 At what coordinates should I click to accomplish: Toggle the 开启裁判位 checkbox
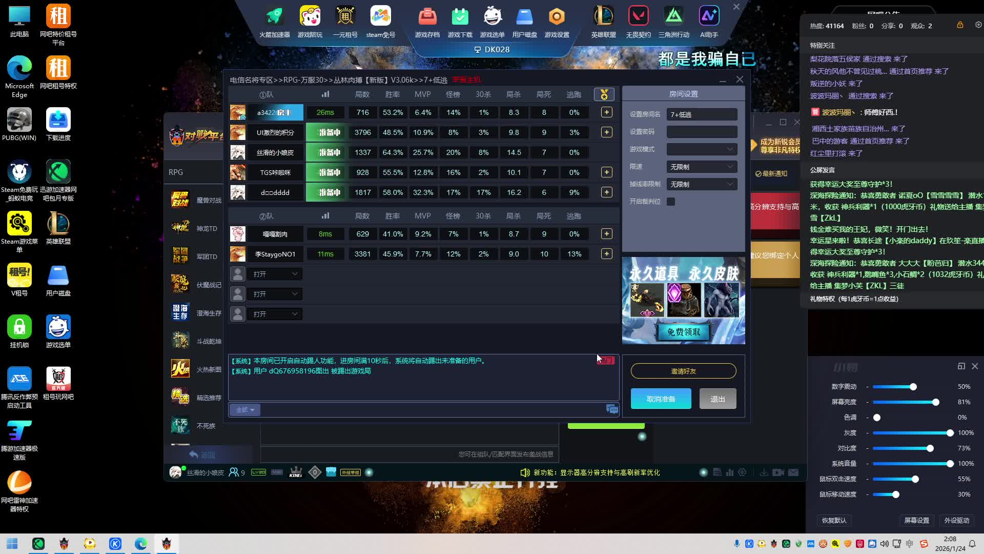pyautogui.click(x=671, y=202)
